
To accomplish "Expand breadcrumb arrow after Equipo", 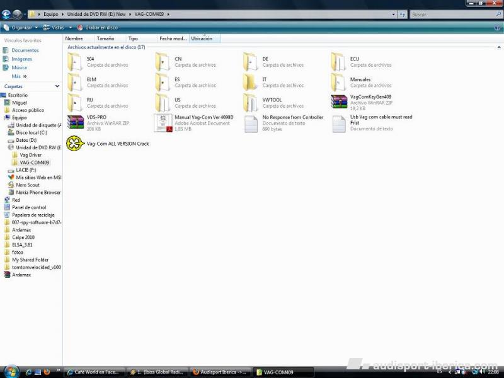I will pos(62,14).
